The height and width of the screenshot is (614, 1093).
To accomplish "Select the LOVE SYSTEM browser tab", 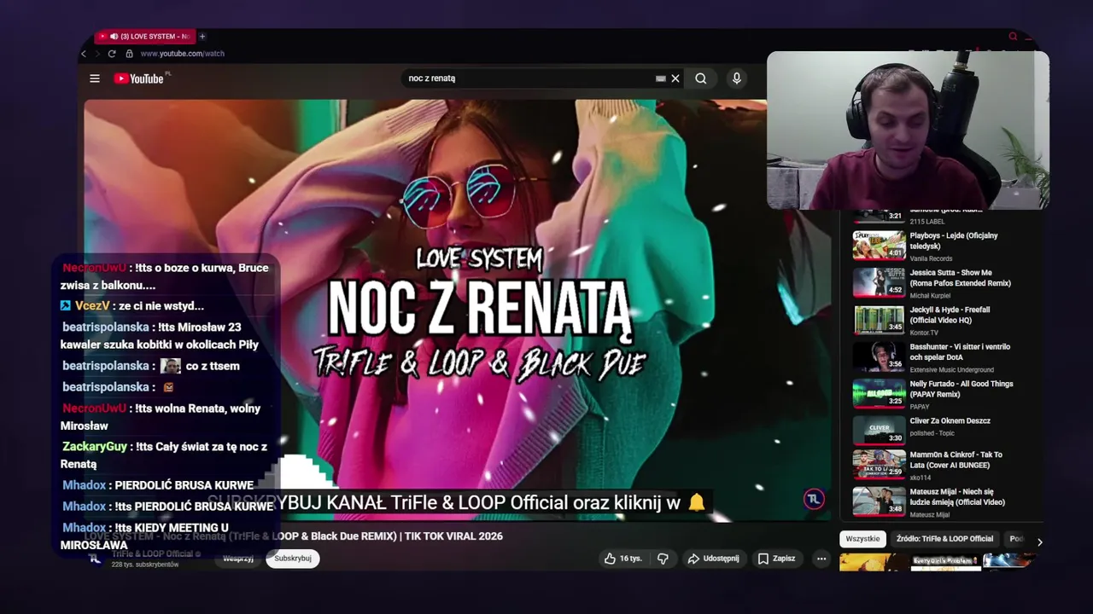I will point(144,37).
